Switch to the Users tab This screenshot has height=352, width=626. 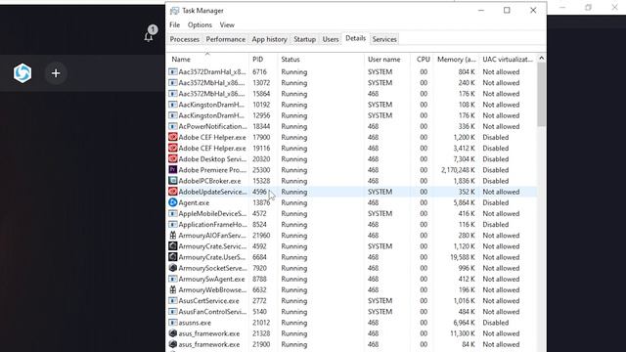pyautogui.click(x=331, y=39)
